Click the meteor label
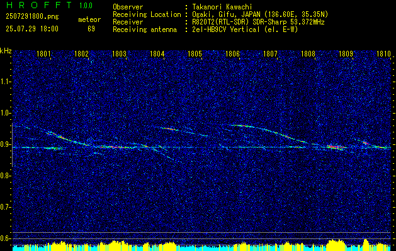This screenshot has width=396, height=251. (x=89, y=19)
